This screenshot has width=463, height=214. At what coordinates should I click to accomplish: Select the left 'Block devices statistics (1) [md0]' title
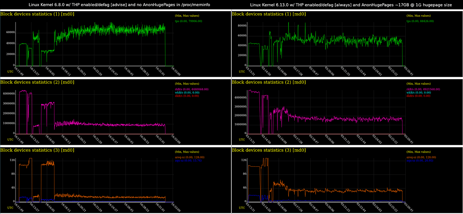[x=37, y=14]
